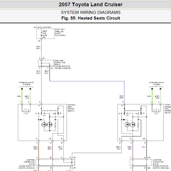The image size is (171, 171).
Task: Click the "J19" connector label
Action: (74, 157)
